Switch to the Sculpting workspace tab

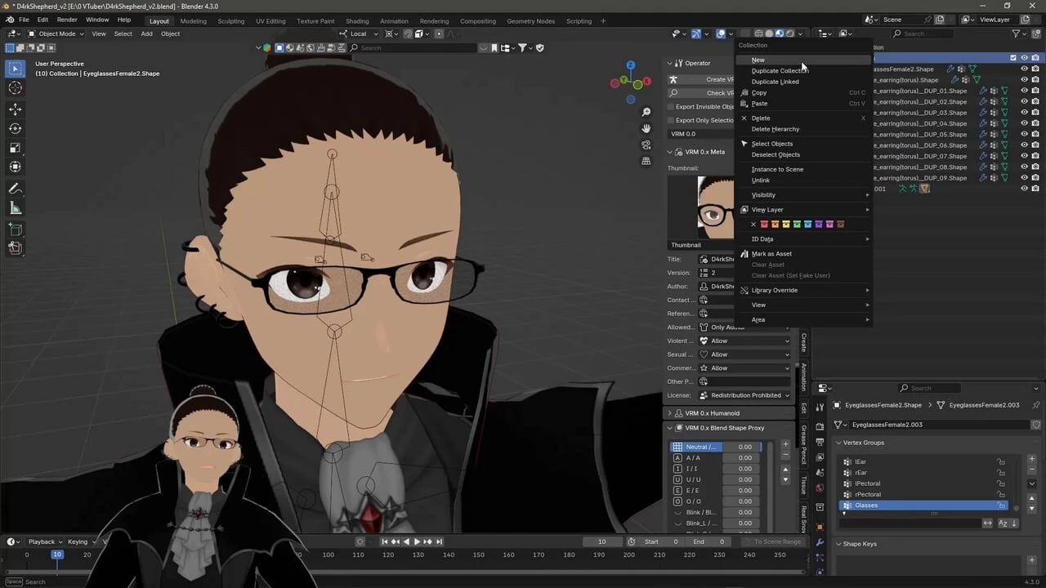coord(230,21)
